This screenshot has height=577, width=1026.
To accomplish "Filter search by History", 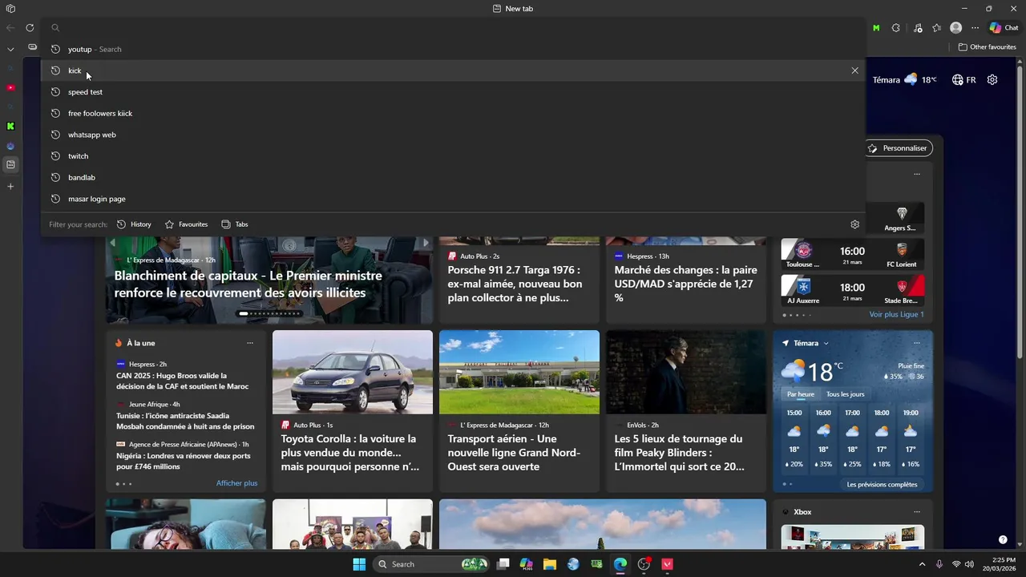I will point(134,224).
